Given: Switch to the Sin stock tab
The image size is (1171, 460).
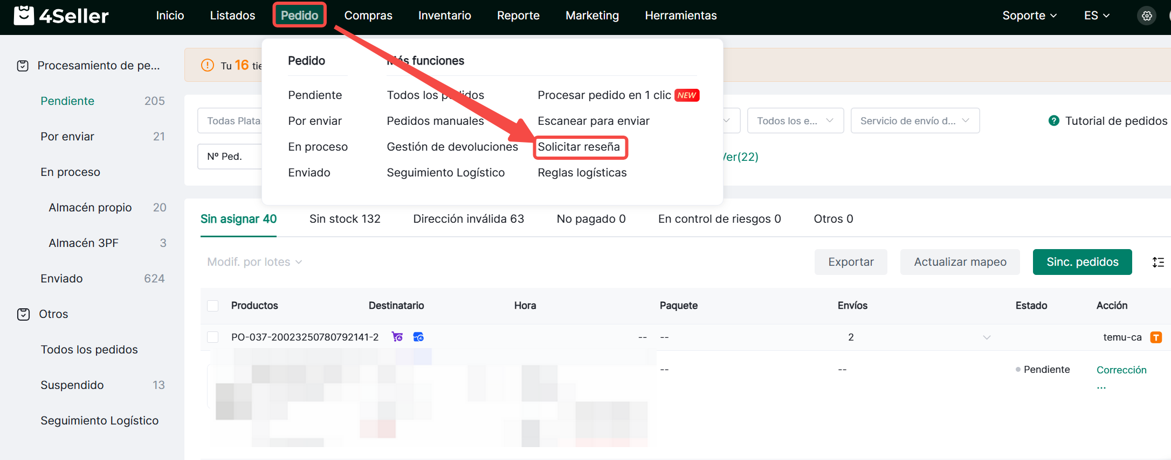Looking at the screenshot, I should pyautogui.click(x=345, y=219).
